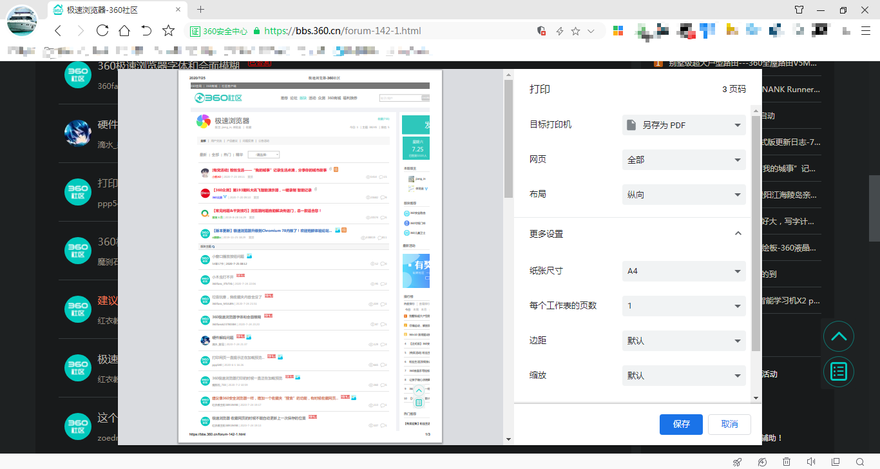
Task: Select the 极速浏览器-360社区 tab
Action: click(x=110, y=10)
